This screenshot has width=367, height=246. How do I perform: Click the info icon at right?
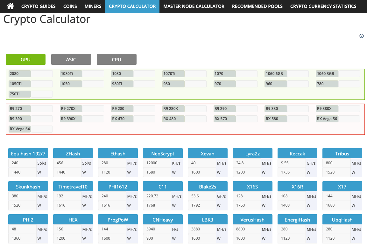[361, 36]
